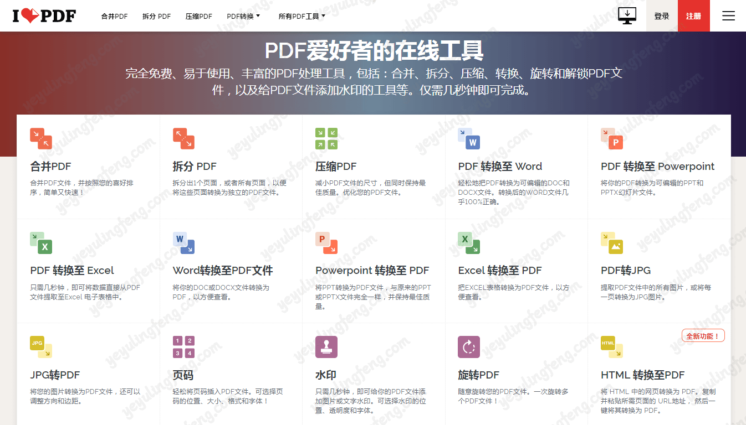Open the PDF 转换至 Word title link

click(500, 167)
